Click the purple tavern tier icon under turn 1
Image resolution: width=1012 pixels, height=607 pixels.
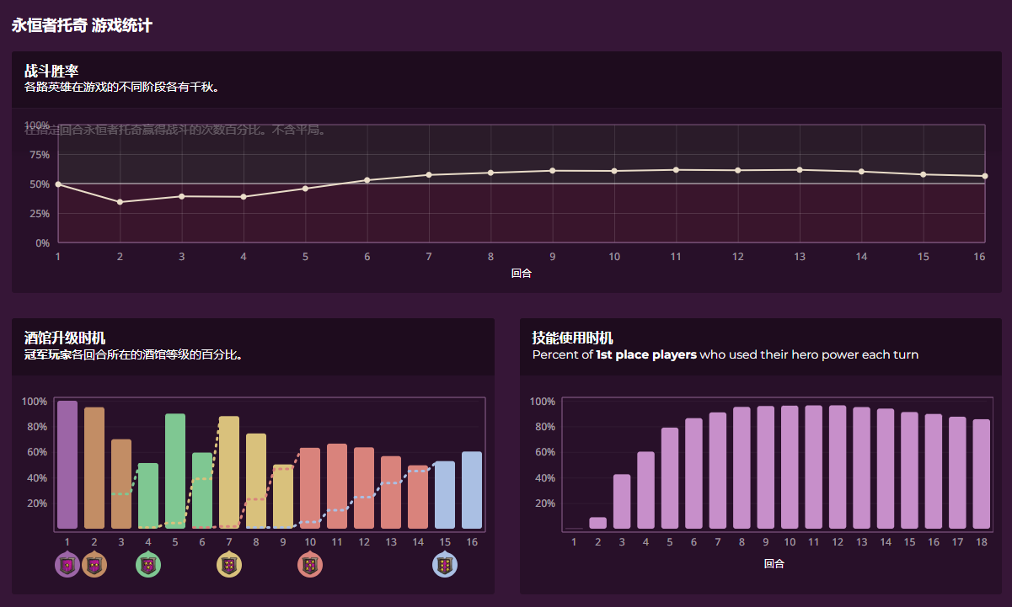click(67, 564)
